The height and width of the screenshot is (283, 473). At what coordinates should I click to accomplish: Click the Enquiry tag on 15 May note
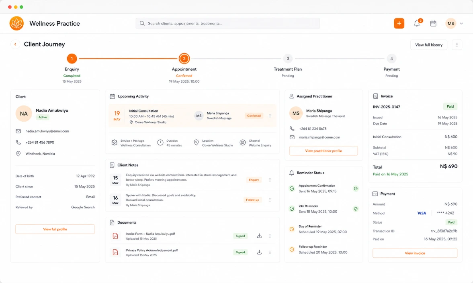click(x=254, y=180)
